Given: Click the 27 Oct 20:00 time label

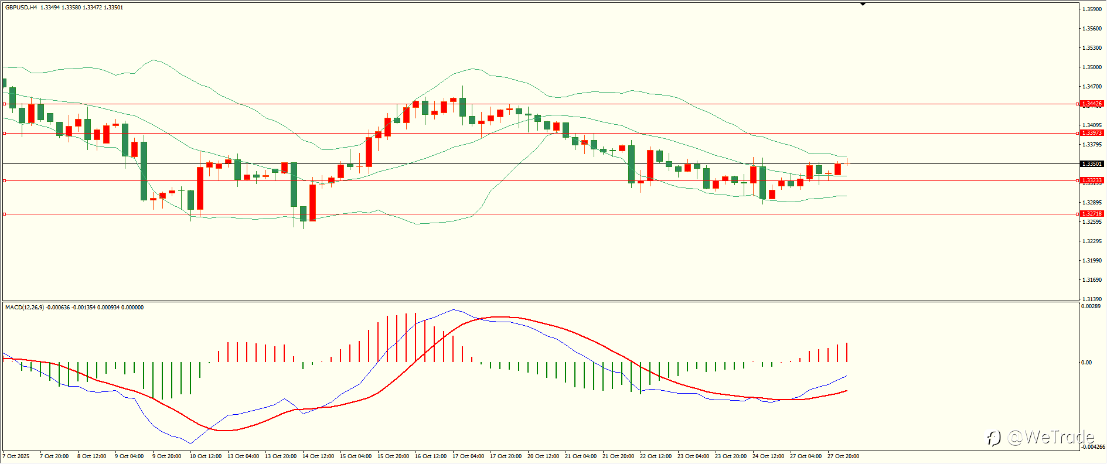Looking at the screenshot, I should 843,456.
